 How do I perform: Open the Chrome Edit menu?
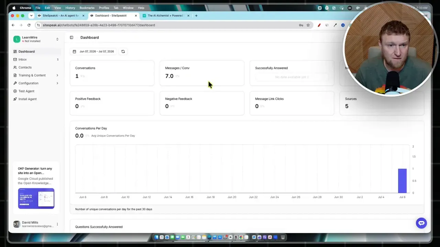(x=47, y=8)
